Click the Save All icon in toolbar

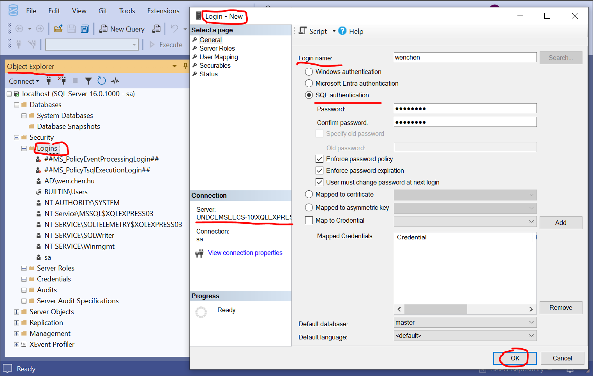click(85, 29)
